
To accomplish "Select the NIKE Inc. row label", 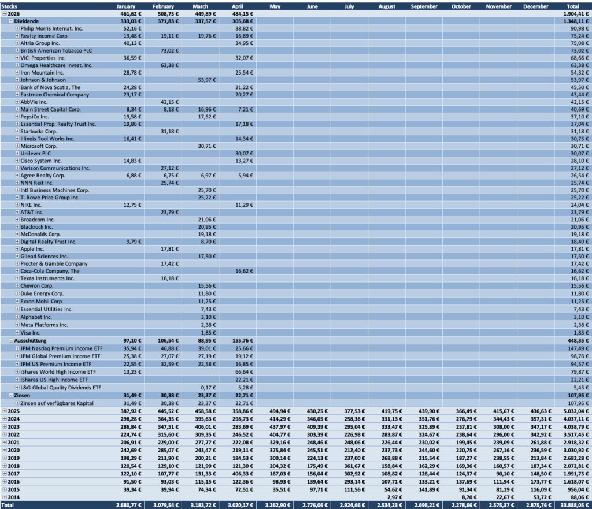I will [31, 205].
